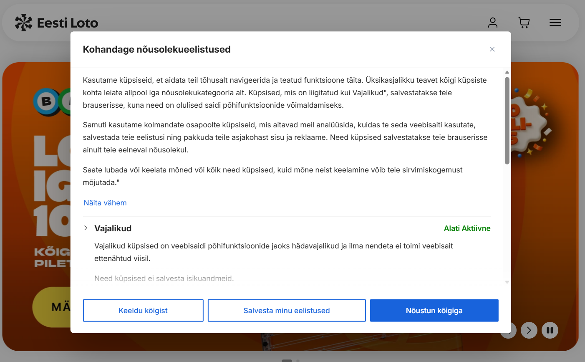Open the hamburger menu icon

(555, 23)
